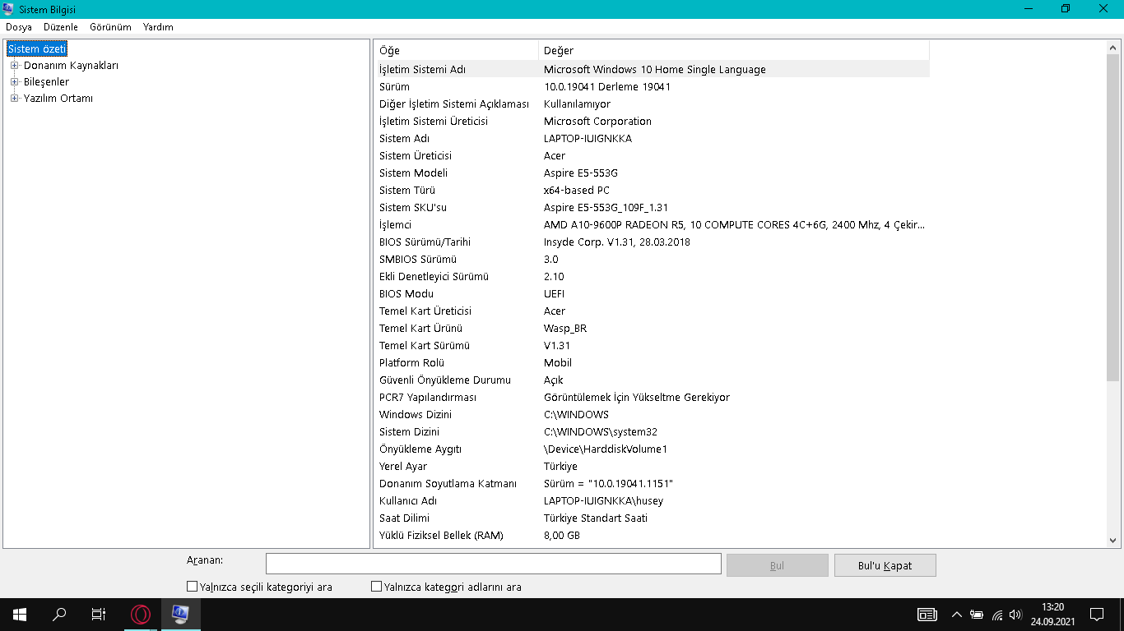Open Wi-Fi network tray icon
The width and height of the screenshot is (1124, 631).
997,615
